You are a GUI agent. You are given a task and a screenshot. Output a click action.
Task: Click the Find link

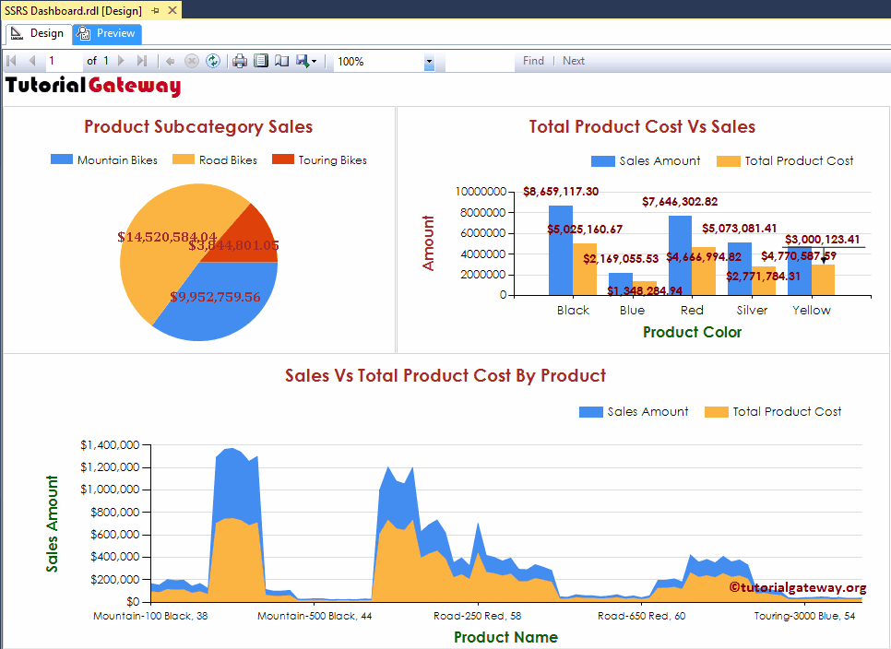[533, 61]
